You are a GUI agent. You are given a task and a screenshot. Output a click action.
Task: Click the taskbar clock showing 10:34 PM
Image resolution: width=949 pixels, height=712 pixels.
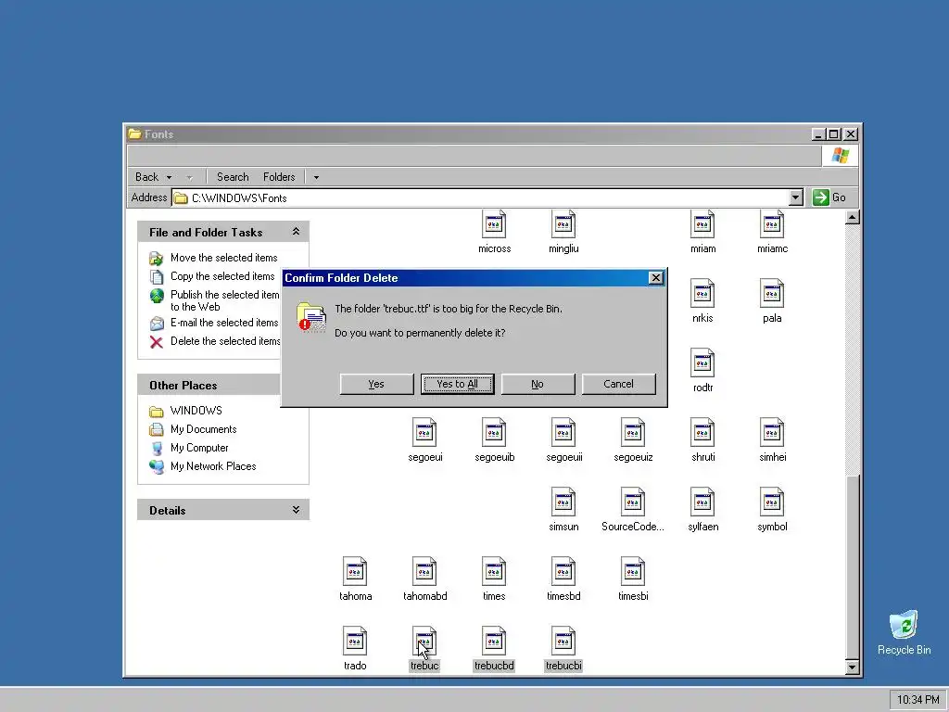[x=917, y=699]
